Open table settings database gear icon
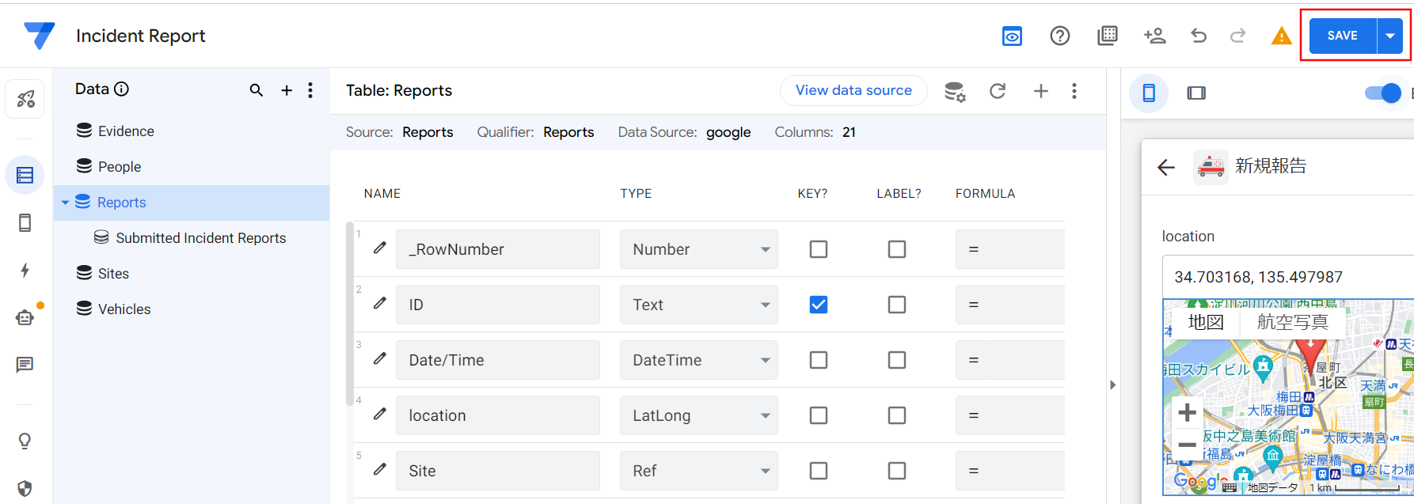This screenshot has height=504, width=1414. 955,92
